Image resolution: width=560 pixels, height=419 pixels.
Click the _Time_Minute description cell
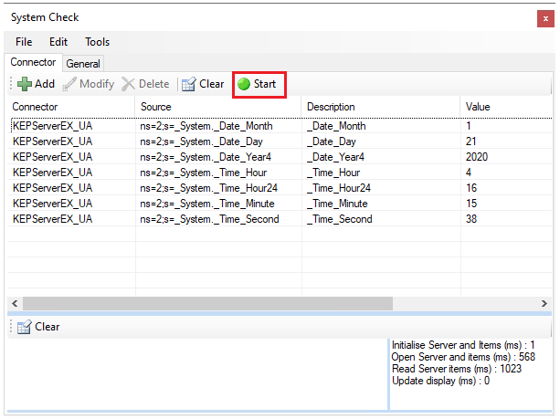(381, 204)
